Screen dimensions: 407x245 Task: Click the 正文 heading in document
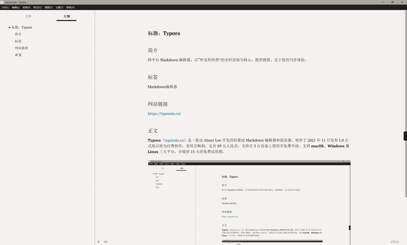click(153, 131)
